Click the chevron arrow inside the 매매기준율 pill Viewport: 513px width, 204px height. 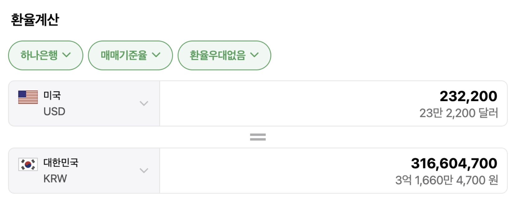point(156,55)
